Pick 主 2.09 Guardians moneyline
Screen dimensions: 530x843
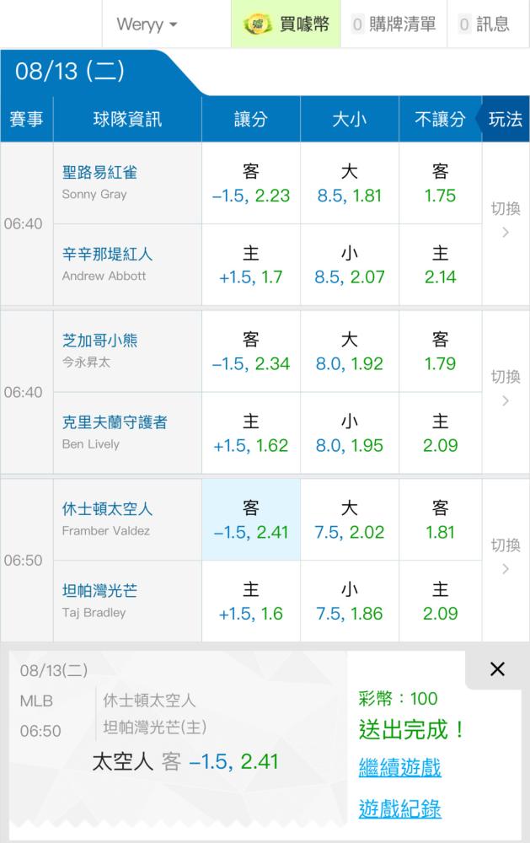click(x=440, y=432)
